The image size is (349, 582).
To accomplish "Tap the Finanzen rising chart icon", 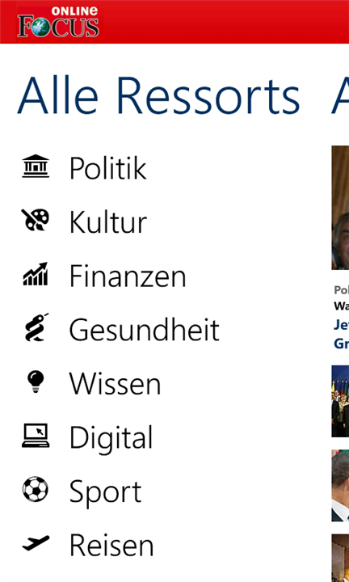I will tap(36, 274).
